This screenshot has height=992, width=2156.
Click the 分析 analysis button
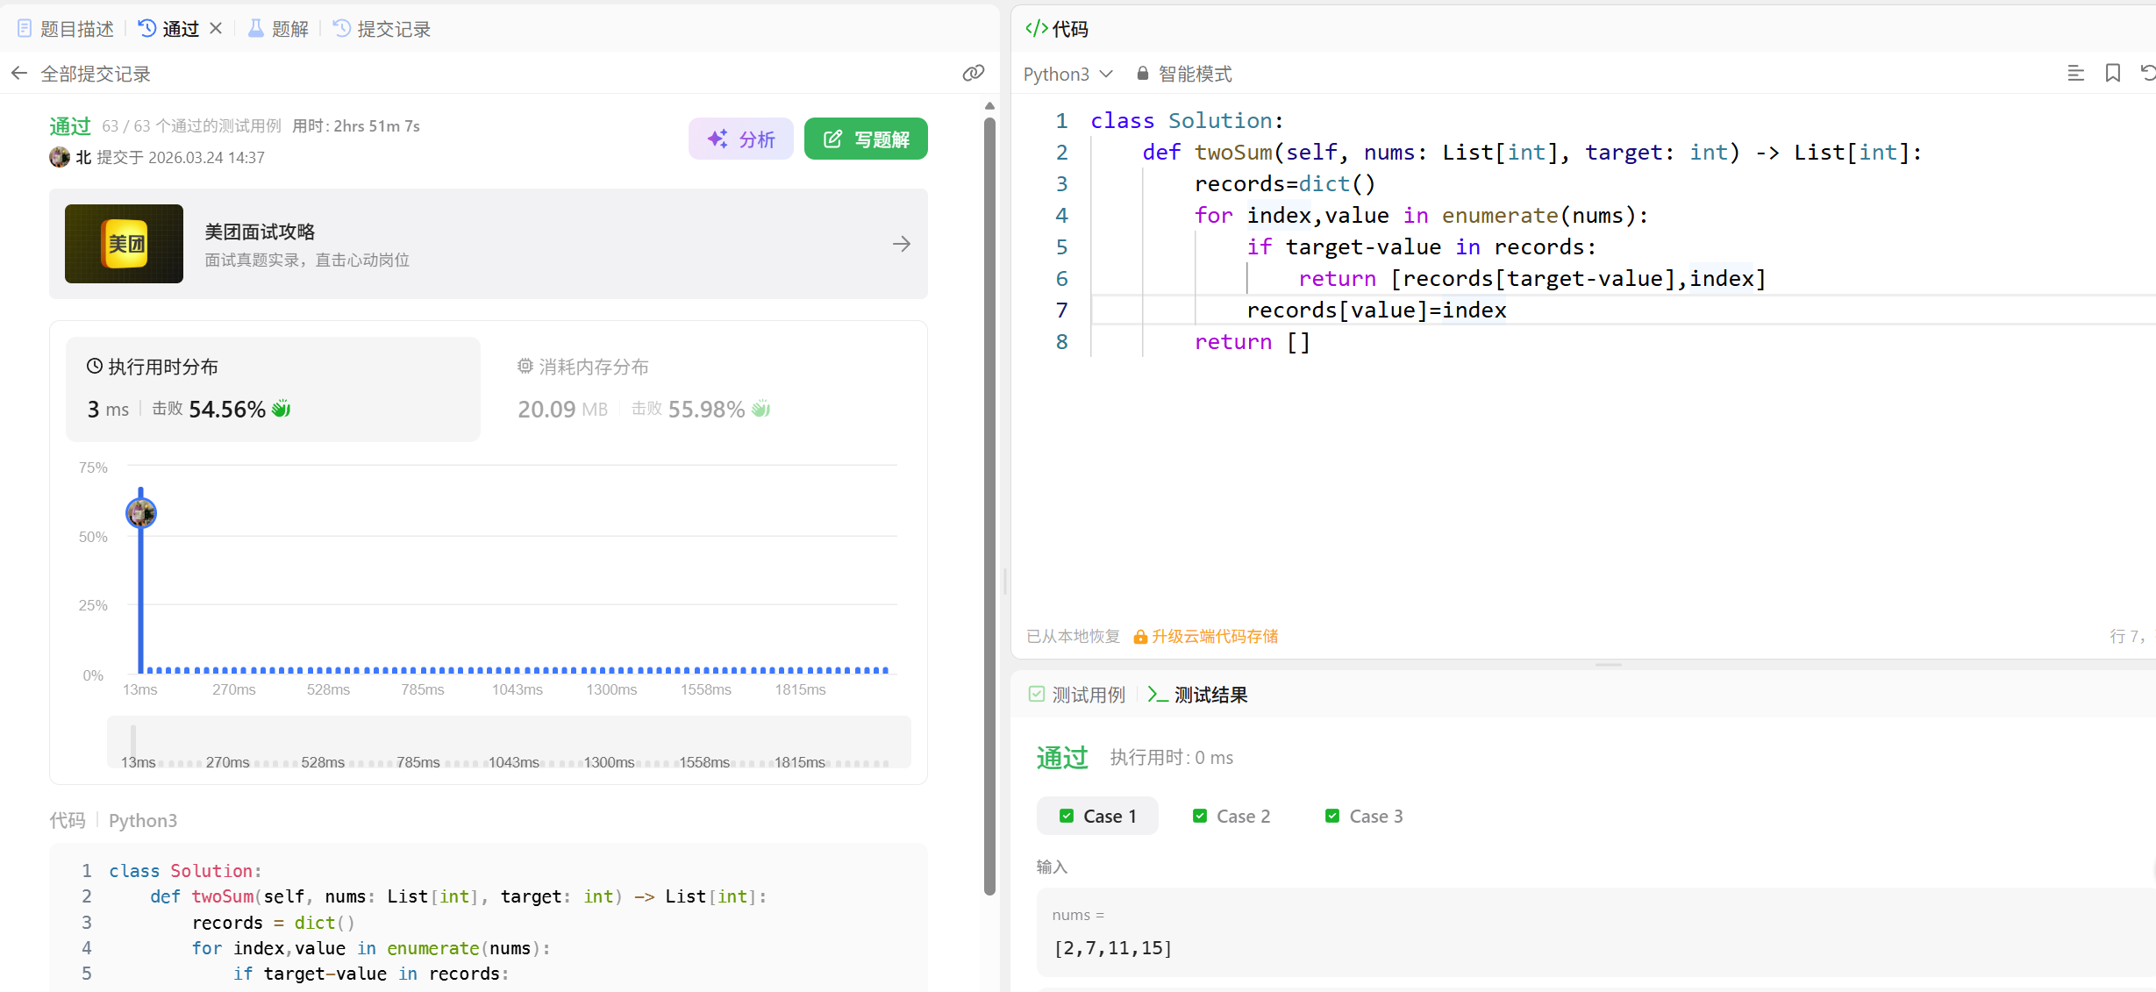(741, 139)
